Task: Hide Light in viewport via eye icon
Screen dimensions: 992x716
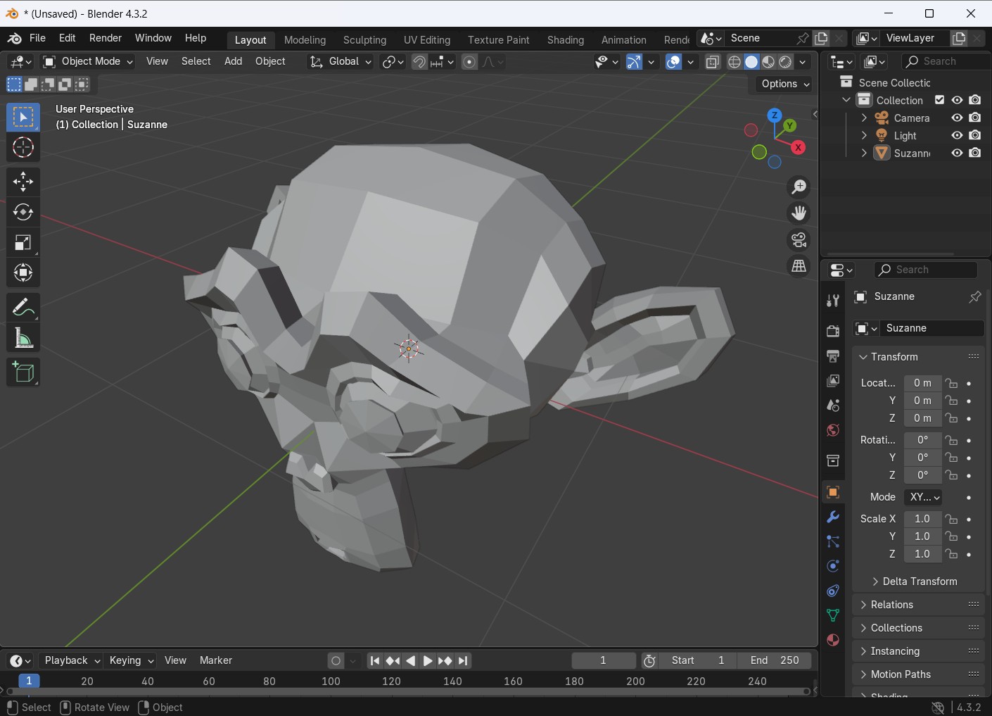Action: (x=957, y=135)
